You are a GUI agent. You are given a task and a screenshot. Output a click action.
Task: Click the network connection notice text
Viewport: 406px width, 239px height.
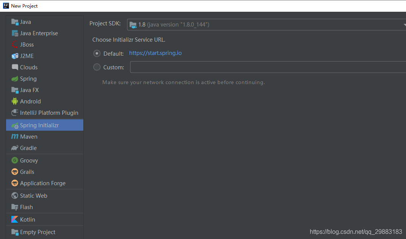184,82
